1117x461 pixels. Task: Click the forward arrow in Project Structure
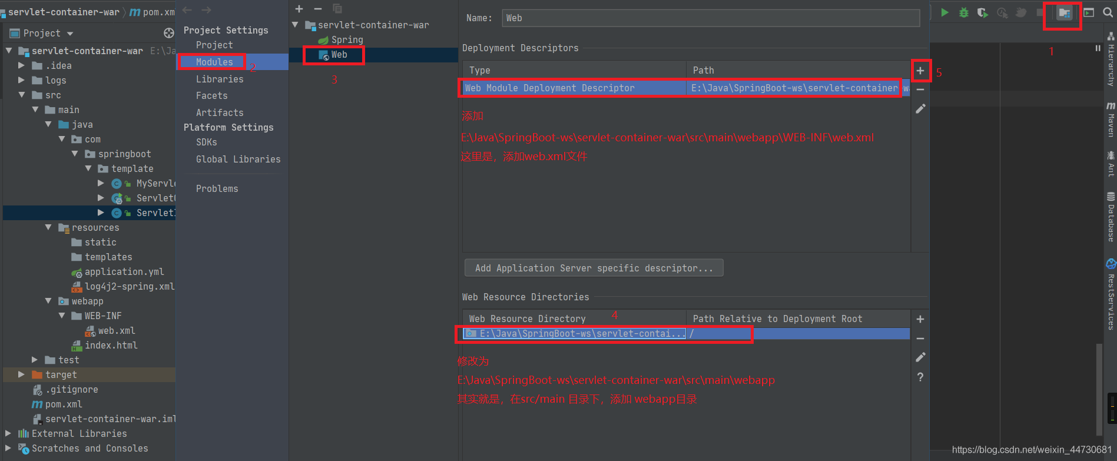pyautogui.click(x=206, y=10)
